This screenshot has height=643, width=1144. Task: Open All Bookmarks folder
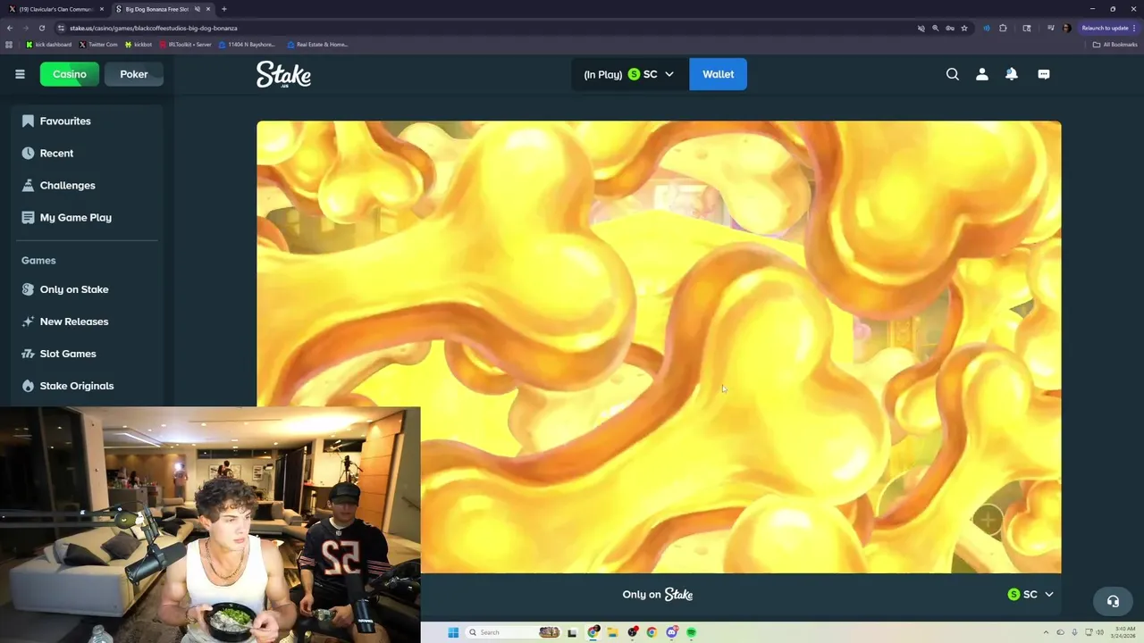click(1115, 44)
